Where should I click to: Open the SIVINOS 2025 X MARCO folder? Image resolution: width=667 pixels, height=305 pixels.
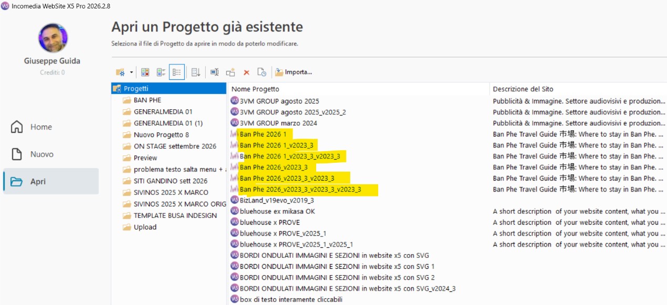pyautogui.click(x=171, y=192)
